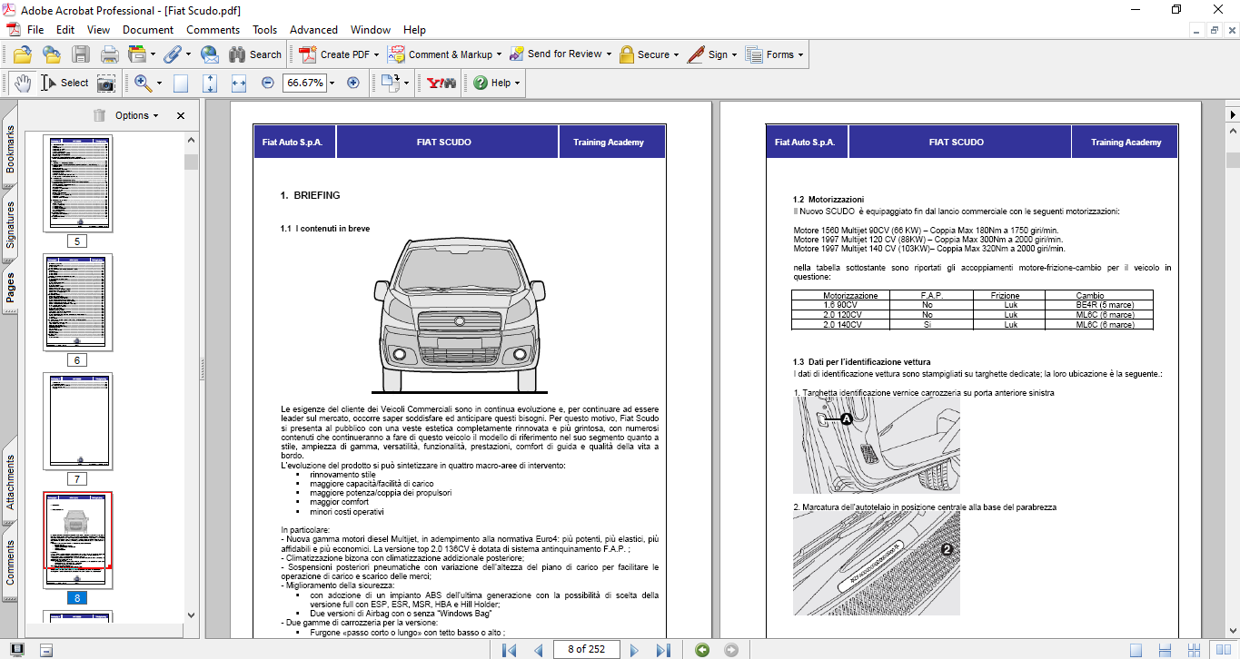The image size is (1240, 659).
Task: Click the zoom out minus button
Action: pyautogui.click(x=267, y=83)
